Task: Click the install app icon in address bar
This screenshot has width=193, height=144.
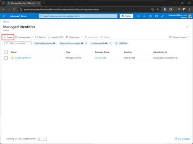Action: pyautogui.click(x=153, y=10)
